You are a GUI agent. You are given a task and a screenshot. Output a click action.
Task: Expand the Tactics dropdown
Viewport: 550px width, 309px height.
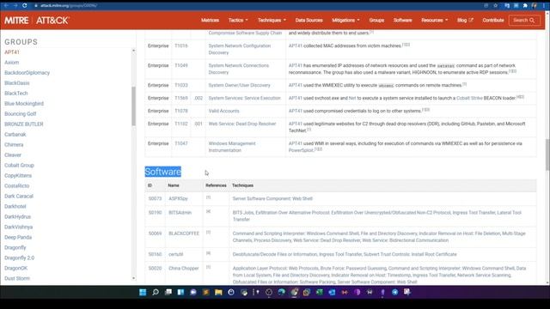[x=238, y=21]
